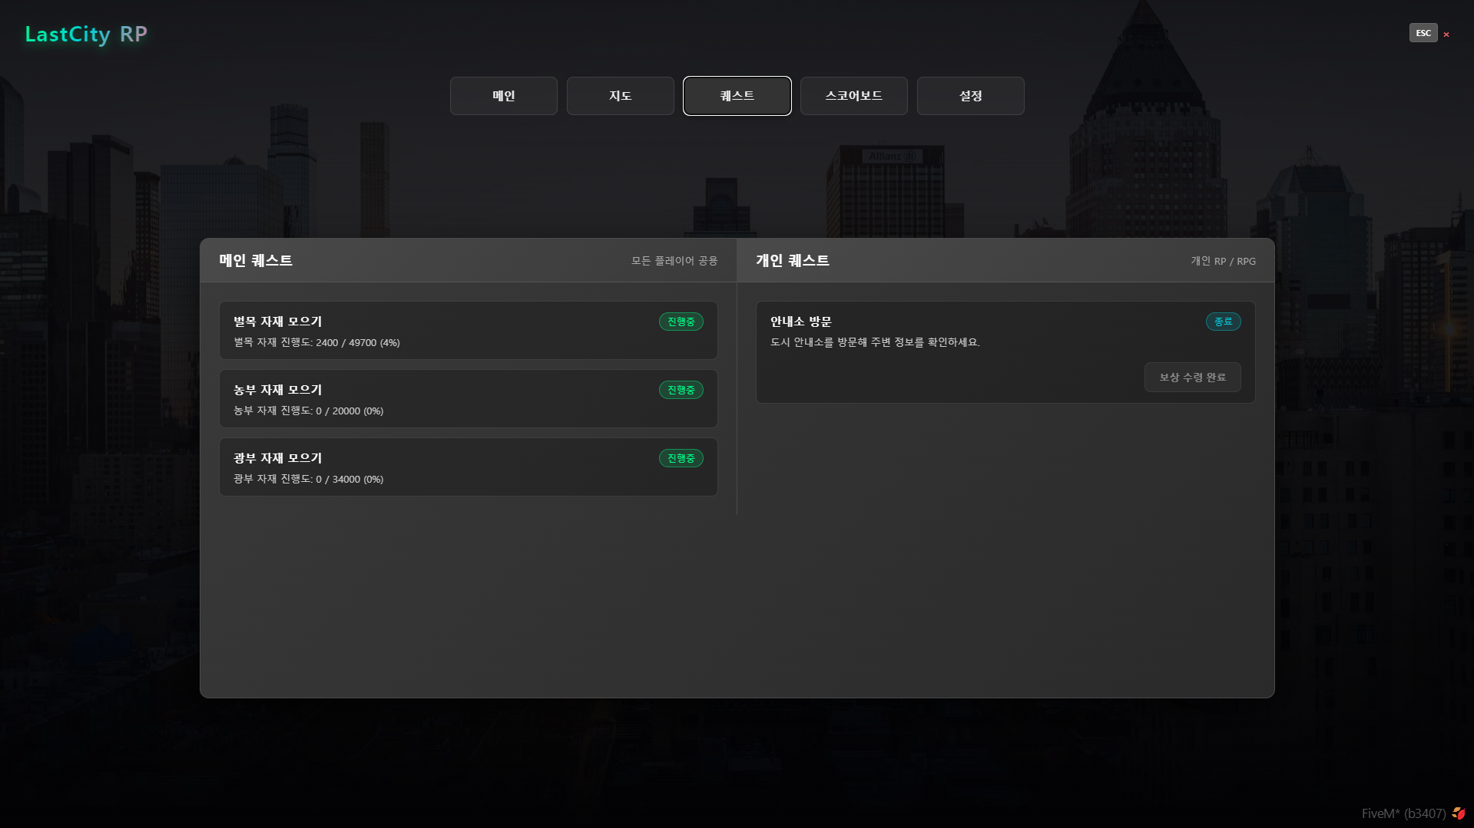Select the 벌목 자재 모으기 quest title
The width and height of the screenshot is (1474, 828).
tap(278, 322)
